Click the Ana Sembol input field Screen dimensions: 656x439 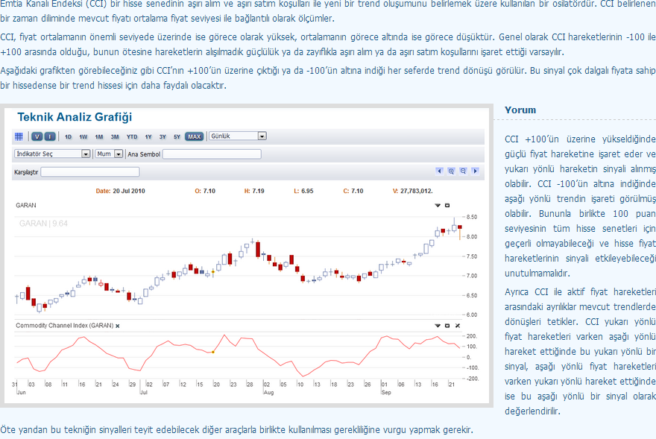point(212,154)
